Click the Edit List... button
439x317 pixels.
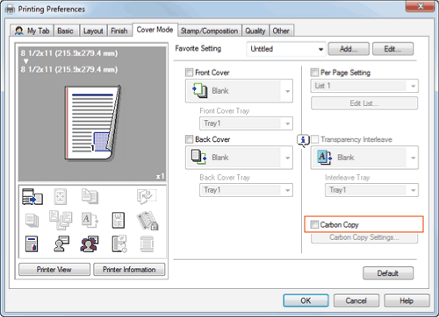(364, 103)
